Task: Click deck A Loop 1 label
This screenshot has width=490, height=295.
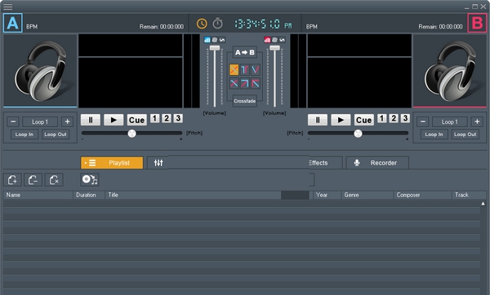Action: pos(40,121)
